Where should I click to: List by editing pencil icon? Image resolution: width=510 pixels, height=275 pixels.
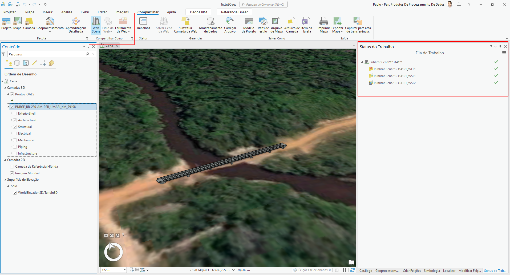pyautogui.click(x=34, y=63)
